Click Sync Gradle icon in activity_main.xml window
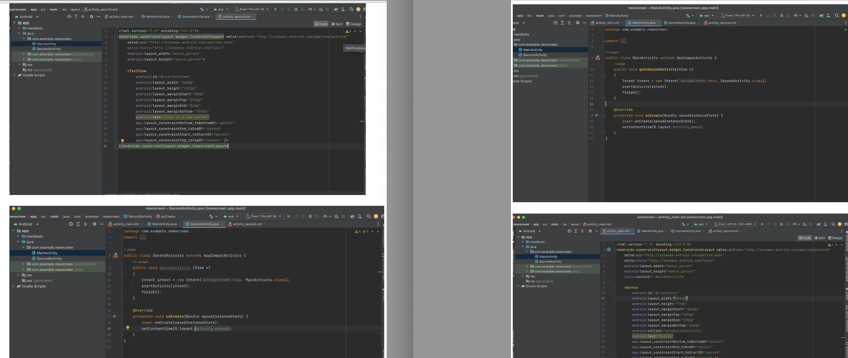The width and height of the screenshot is (848, 358). [819, 224]
